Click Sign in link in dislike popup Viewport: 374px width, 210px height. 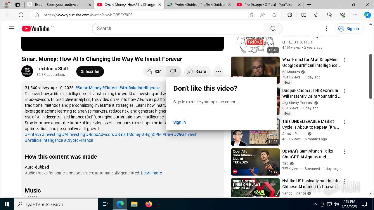point(179,122)
